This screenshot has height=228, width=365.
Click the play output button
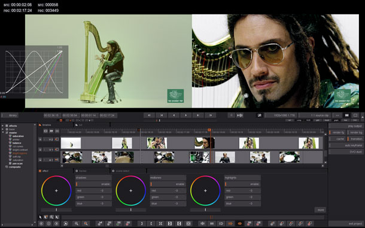click(346, 126)
